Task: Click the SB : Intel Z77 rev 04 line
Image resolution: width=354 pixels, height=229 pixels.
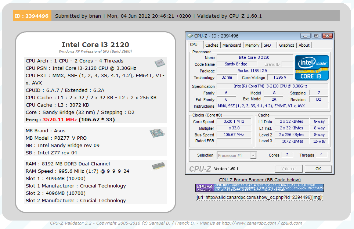Action: pos(51,153)
